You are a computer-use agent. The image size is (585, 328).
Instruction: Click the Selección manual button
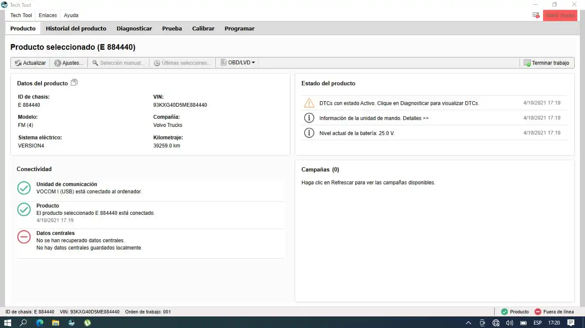pyautogui.click(x=119, y=63)
